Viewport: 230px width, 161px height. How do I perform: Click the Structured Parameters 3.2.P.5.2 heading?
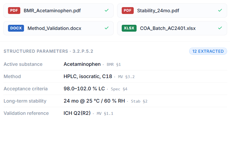[x=48, y=51]
